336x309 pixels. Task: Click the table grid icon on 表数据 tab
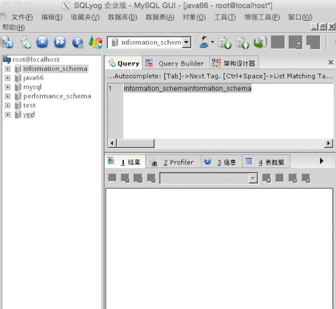249,161
